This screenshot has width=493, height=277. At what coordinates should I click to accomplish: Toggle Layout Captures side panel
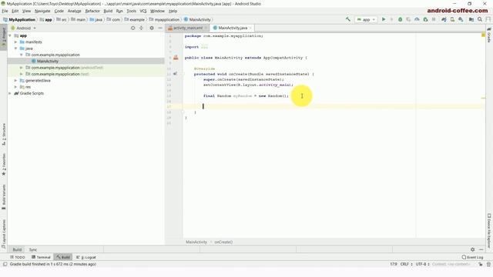pos(4,234)
